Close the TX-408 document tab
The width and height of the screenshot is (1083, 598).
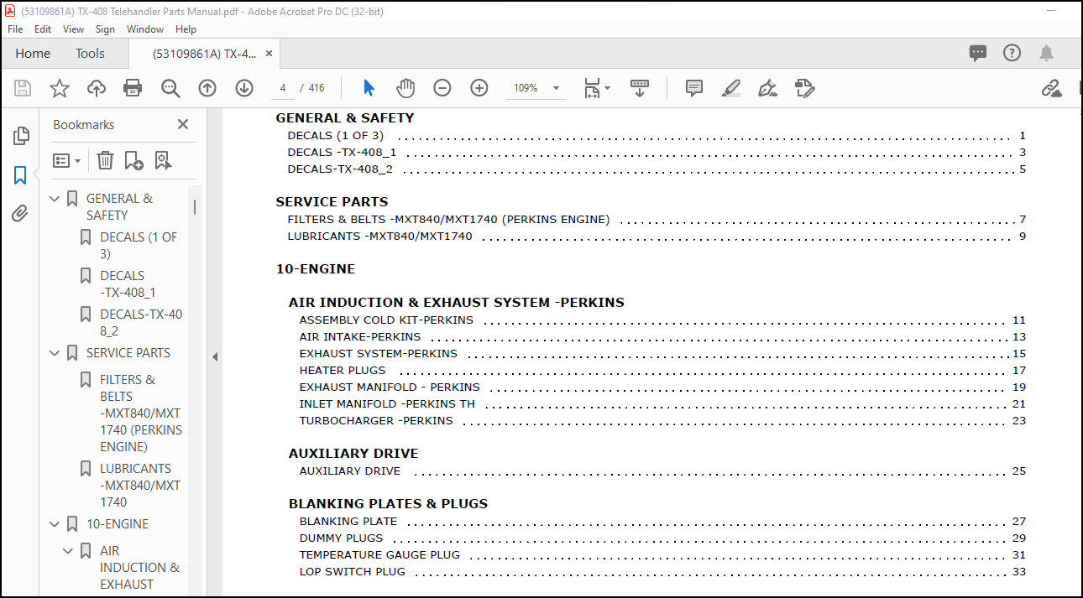[x=269, y=53]
